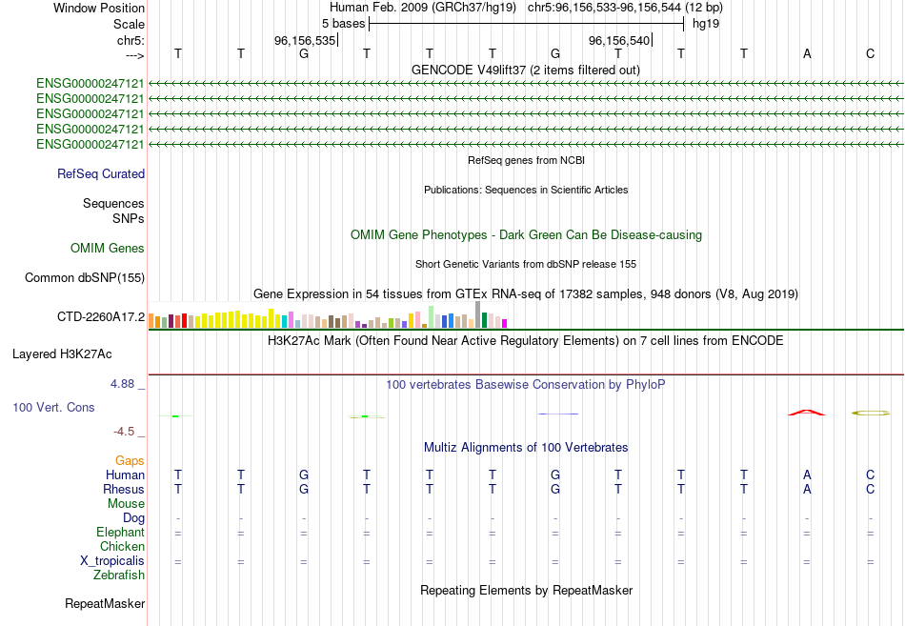Click the Common dbSNP(155) track label
The width and height of the screenshot is (905, 626).
pyautogui.click(x=85, y=278)
